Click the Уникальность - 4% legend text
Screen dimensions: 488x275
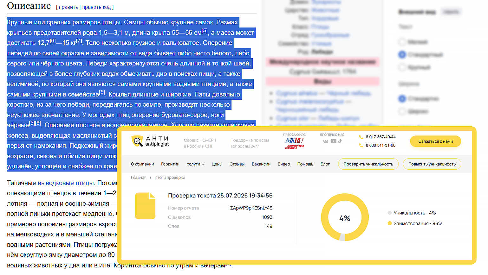[x=415, y=213]
